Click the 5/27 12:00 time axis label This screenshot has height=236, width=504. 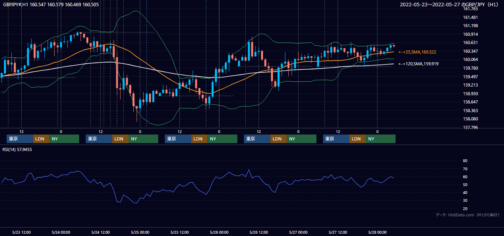pos(338,232)
